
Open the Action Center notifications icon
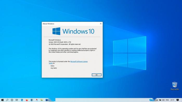pyautogui.click(x=178, y=100)
